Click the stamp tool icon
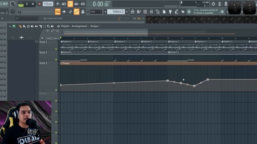This screenshot has height=144, width=257. 83,12
